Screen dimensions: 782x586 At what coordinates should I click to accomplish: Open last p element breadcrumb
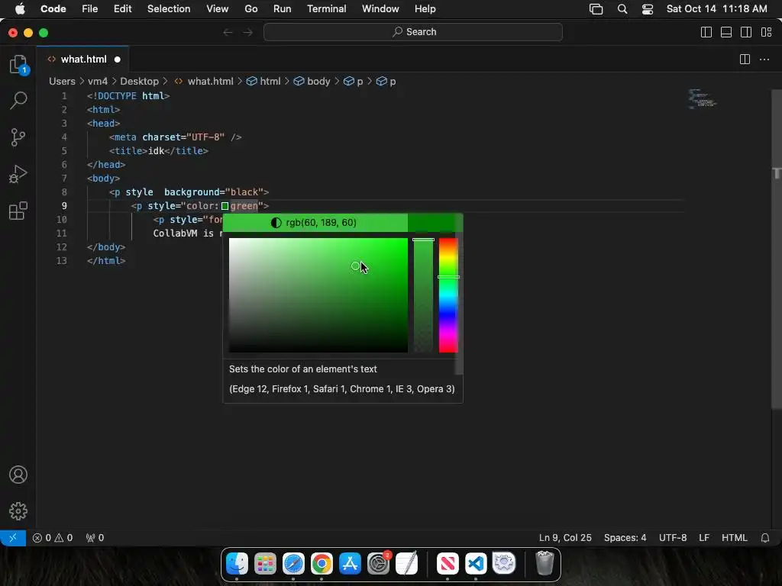[386, 81]
